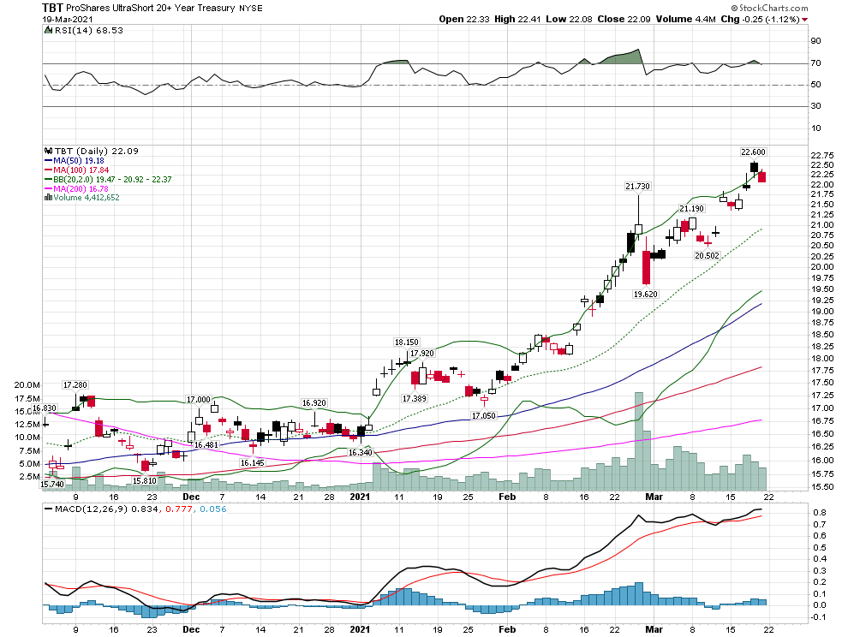Click the StockCharts.com copyright label

click(x=769, y=8)
